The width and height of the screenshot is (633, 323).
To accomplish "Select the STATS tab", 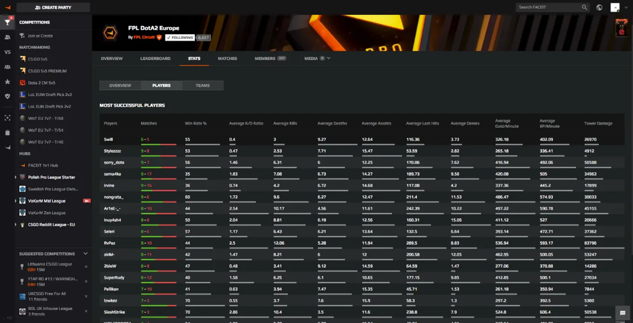I will pos(194,59).
